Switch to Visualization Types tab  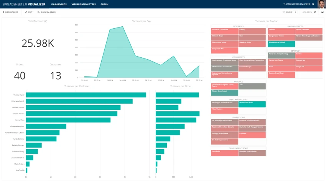tap(84, 4)
